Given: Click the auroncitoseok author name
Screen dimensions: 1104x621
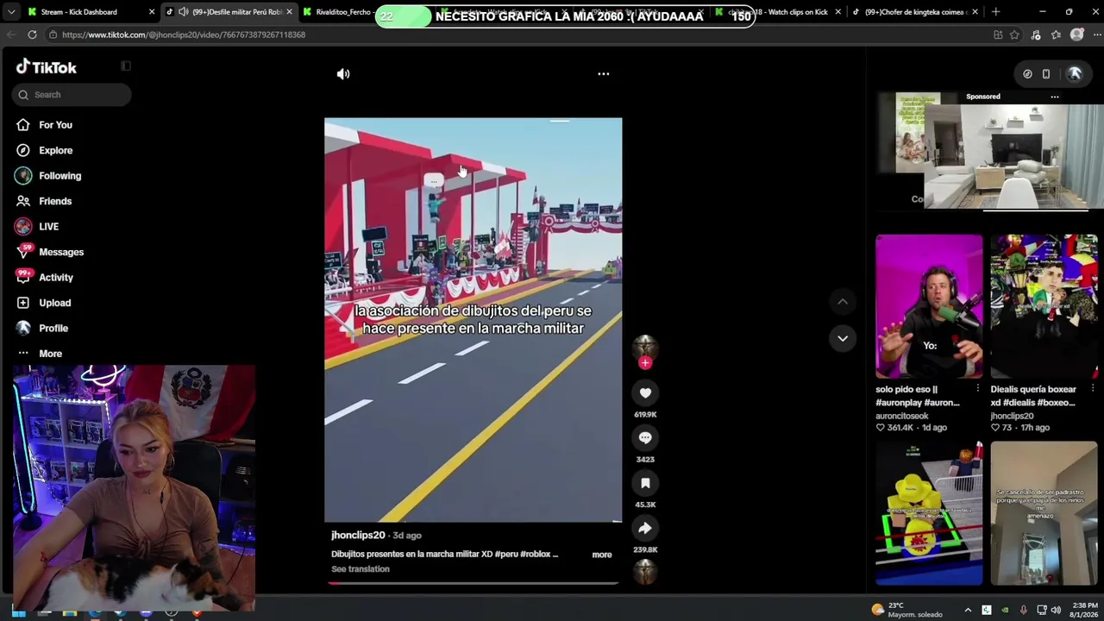Looking at the screenshot, I should point(902,417).
